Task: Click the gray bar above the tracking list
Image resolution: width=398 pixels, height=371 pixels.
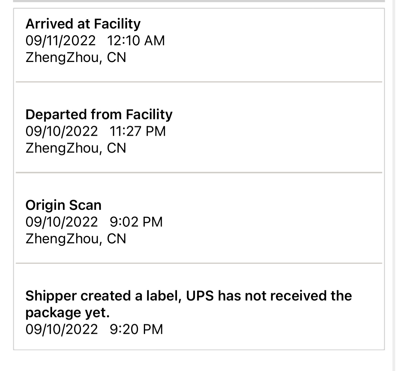Action: [x=199, y=1]
